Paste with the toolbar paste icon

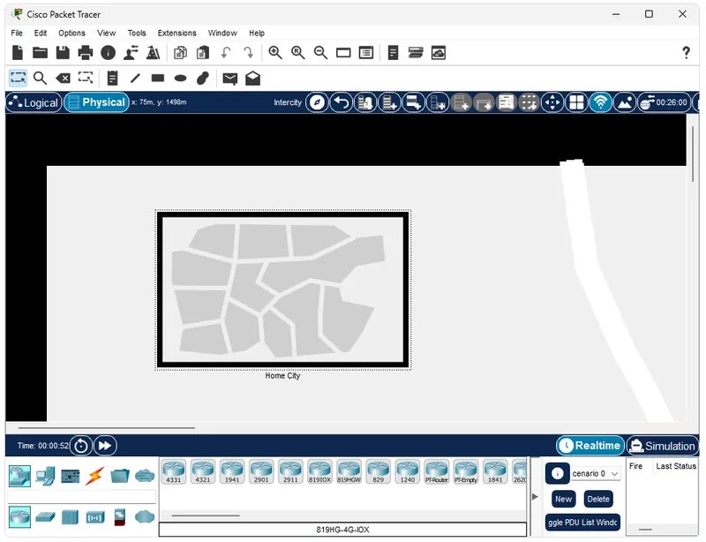(203, 53)
